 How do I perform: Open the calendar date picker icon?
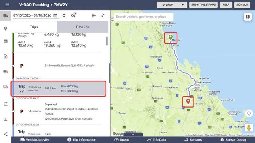(x=55, y=15)
